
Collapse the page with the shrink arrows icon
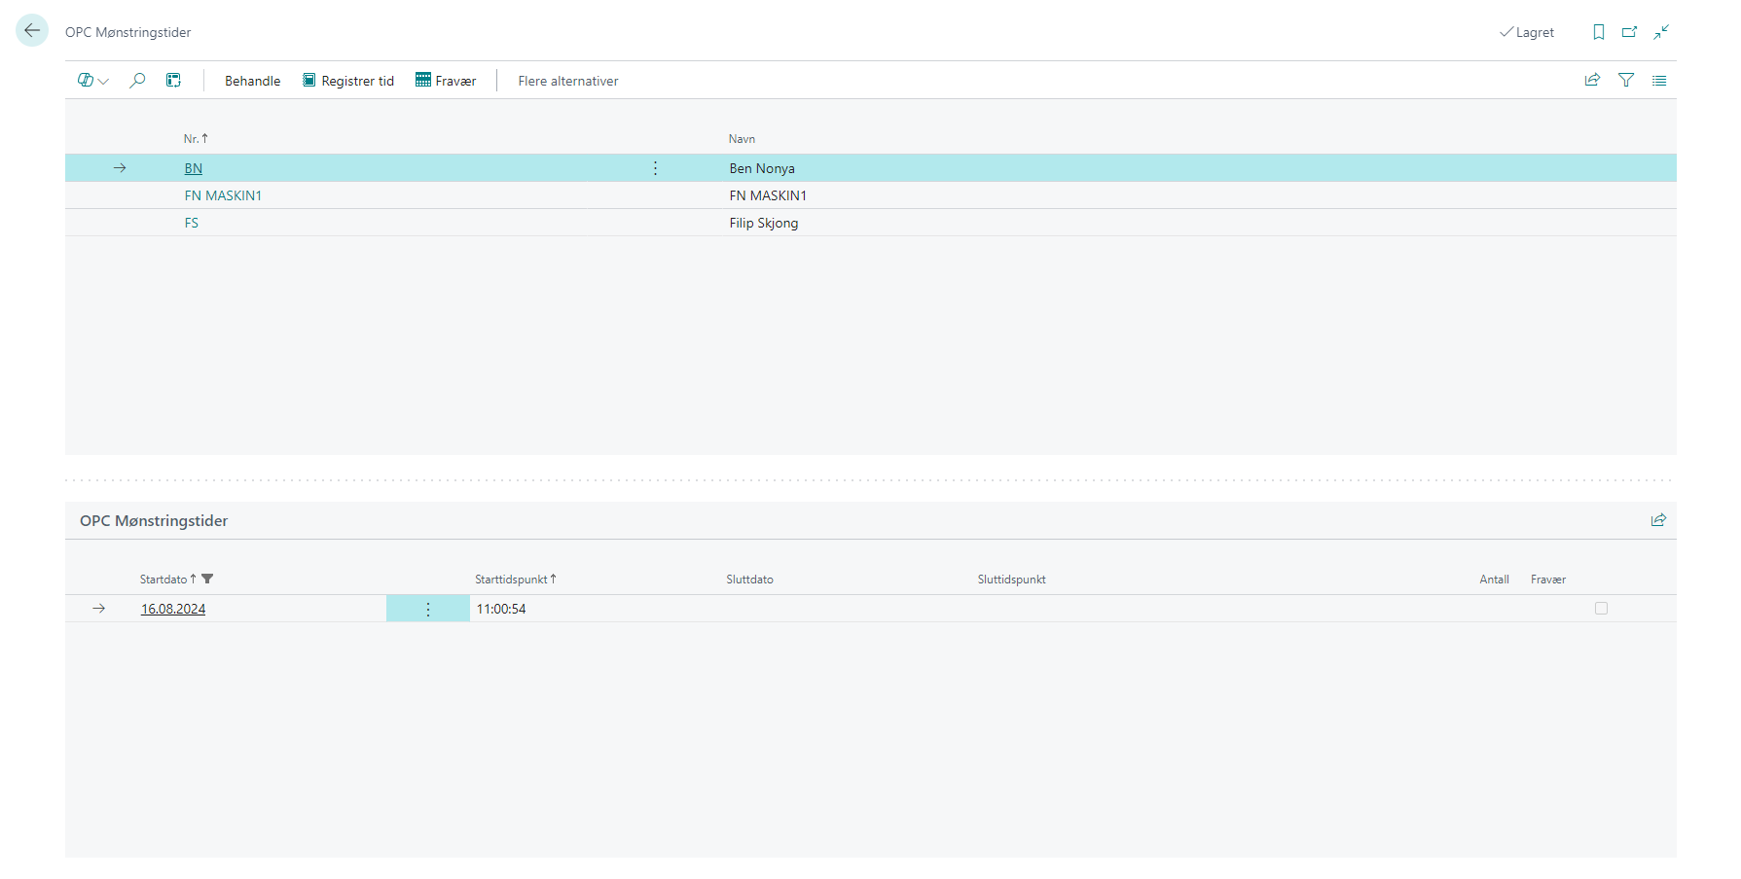tap(1661, 32)
